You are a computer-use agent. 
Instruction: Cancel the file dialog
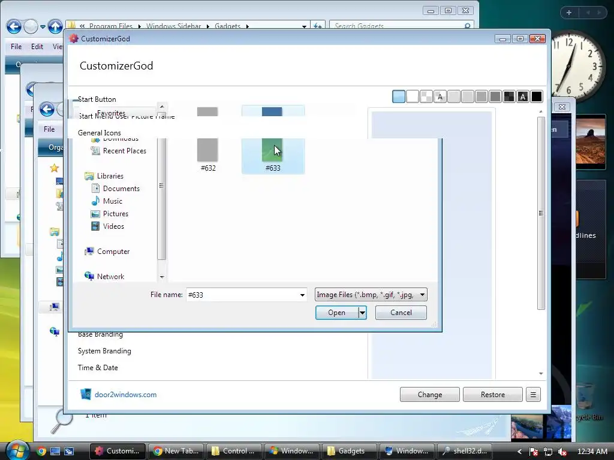401,313
